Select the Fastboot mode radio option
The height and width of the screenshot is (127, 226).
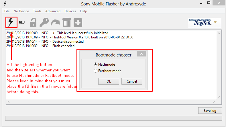107,71
